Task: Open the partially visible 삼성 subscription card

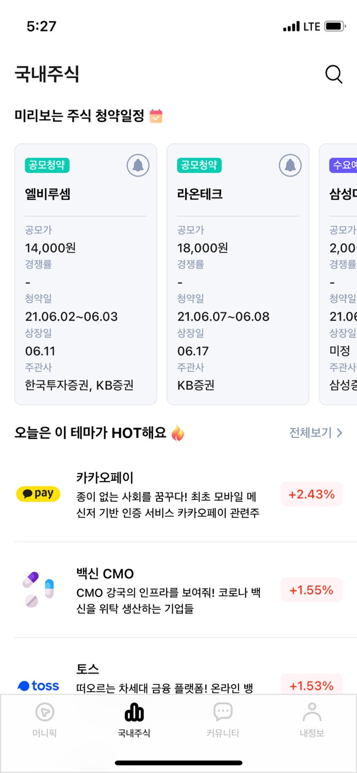Action: (338, 274)
